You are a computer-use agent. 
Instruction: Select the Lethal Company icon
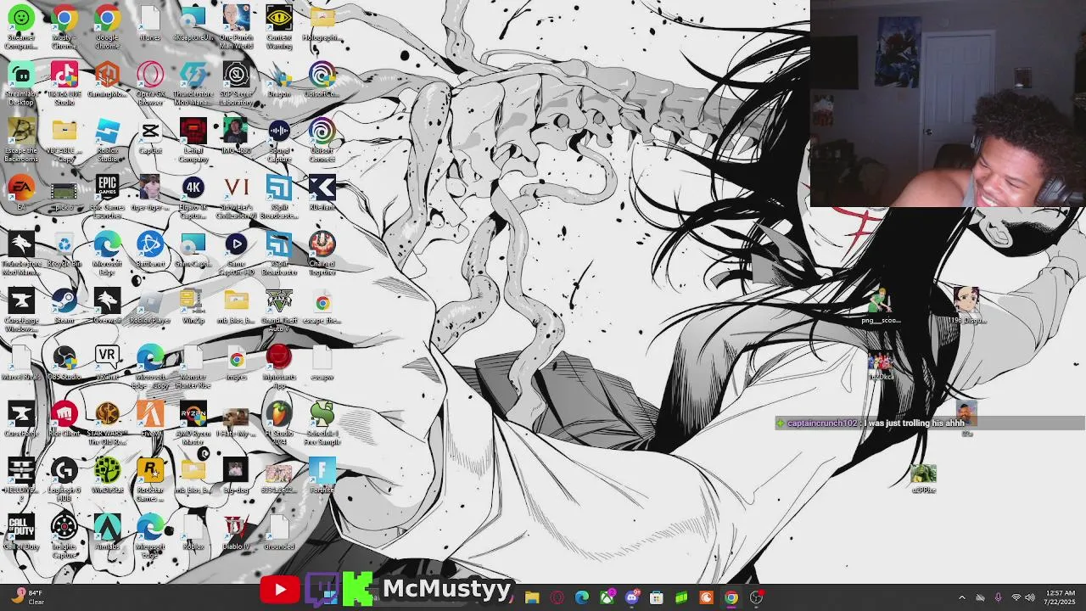(193, 140)
